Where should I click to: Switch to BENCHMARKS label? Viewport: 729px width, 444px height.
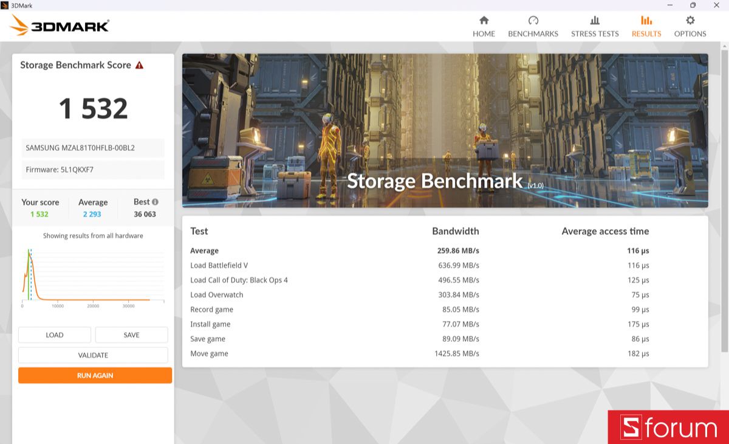[533, 34]
